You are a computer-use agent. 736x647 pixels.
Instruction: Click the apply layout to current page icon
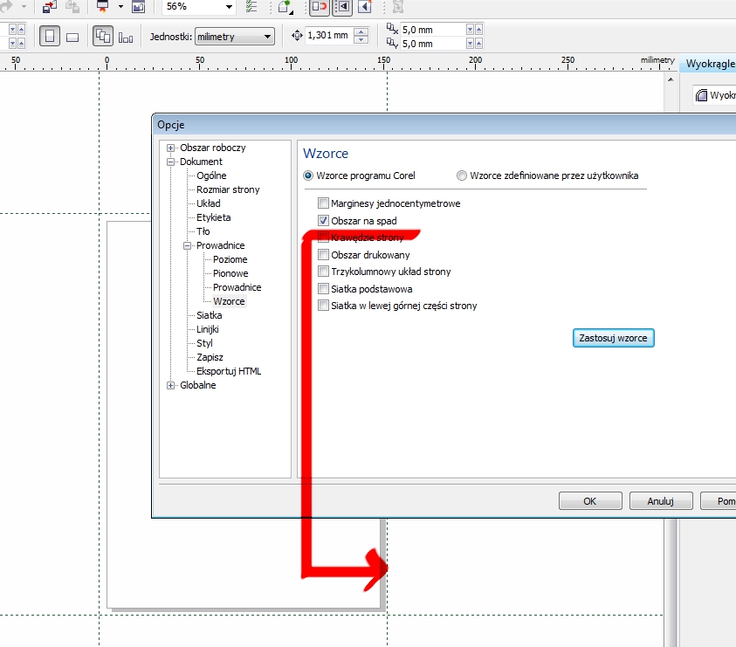tap(127, 37)
